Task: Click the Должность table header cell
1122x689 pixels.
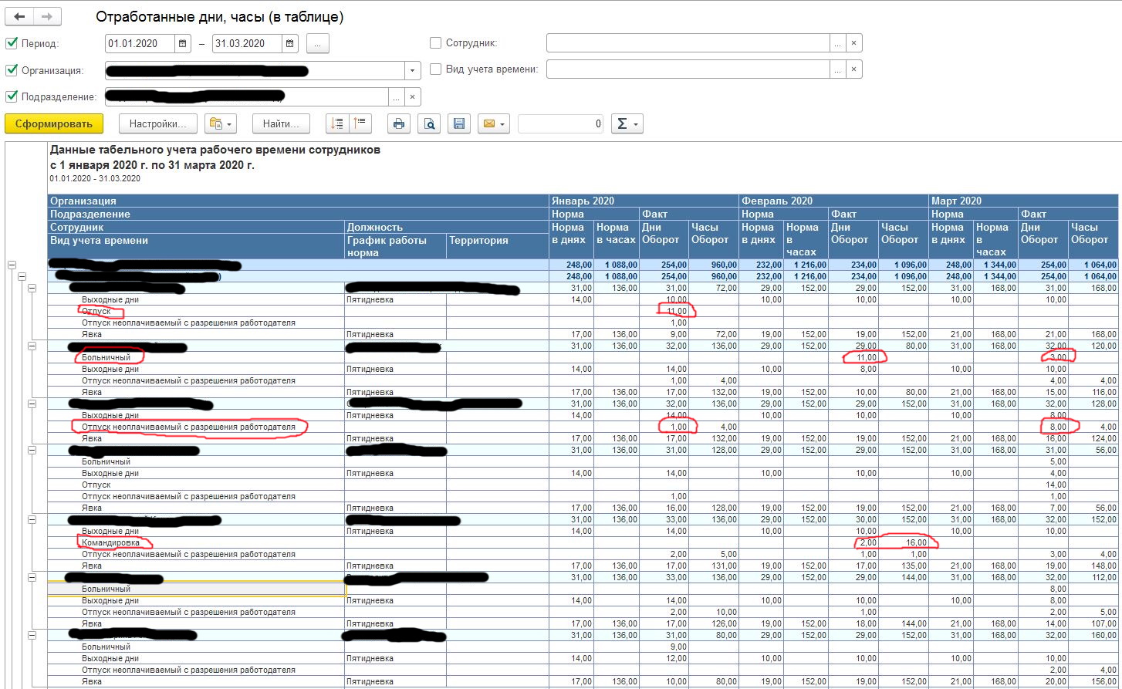Action: (446, 228)
